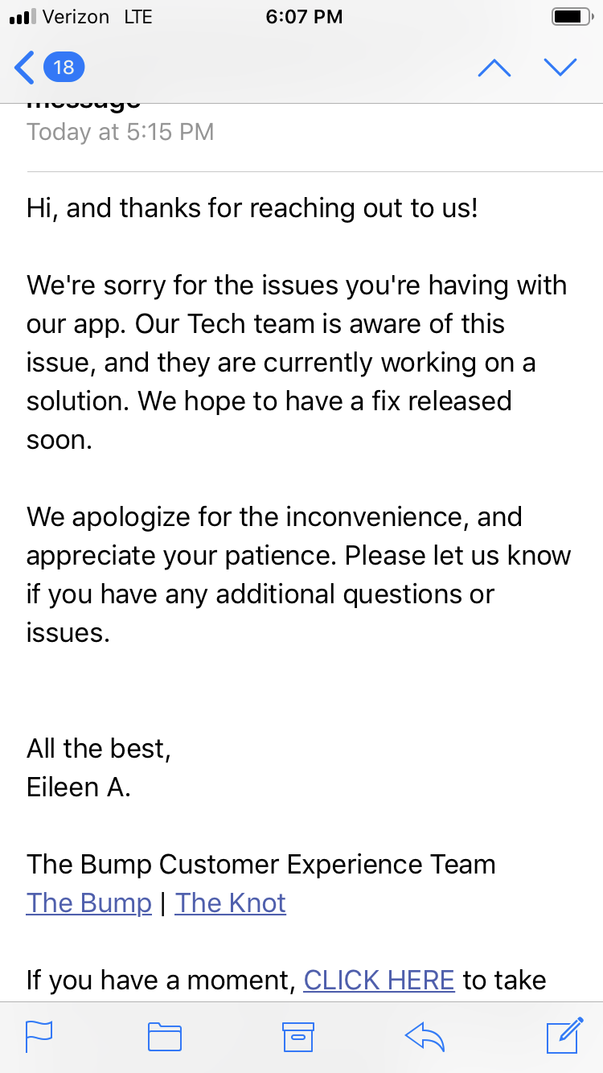Viewport: 603px width, 1073px height.
Task: Tap the Eileen A. signature text
Action: (79, 787)
